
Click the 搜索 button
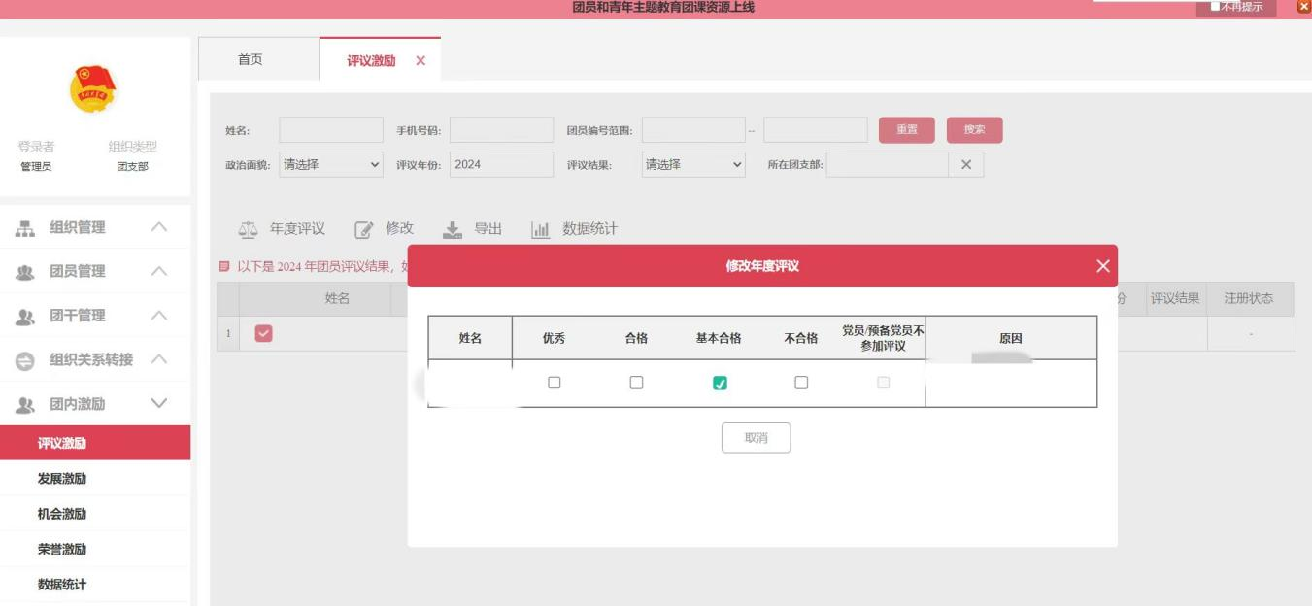click(974, 130)
